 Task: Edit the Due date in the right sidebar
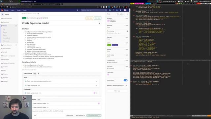[127, 37]
